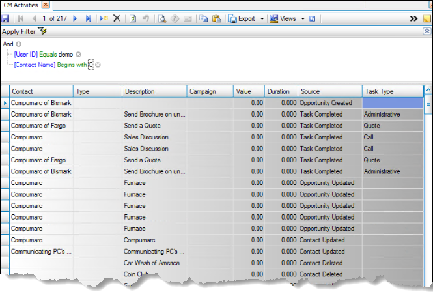Click the undo arrow icon
This screenshot has height=292, width=433.
[146, 18]
